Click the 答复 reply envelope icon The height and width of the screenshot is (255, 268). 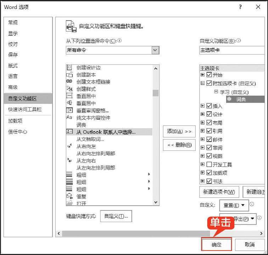pos(69,196)
